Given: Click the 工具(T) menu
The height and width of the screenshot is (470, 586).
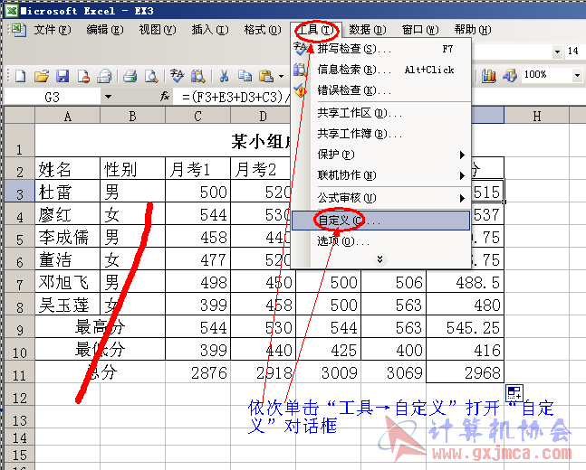Looking at the screenshot, I should (316, 30).
